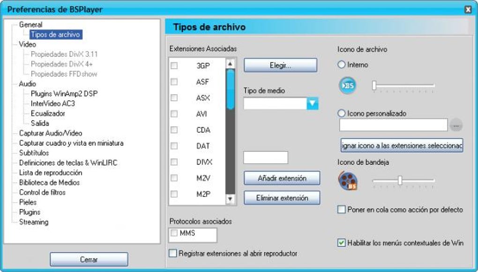Open Lista de reproducción settings
The height and width of the screenshot is (272, 478).
51,173
